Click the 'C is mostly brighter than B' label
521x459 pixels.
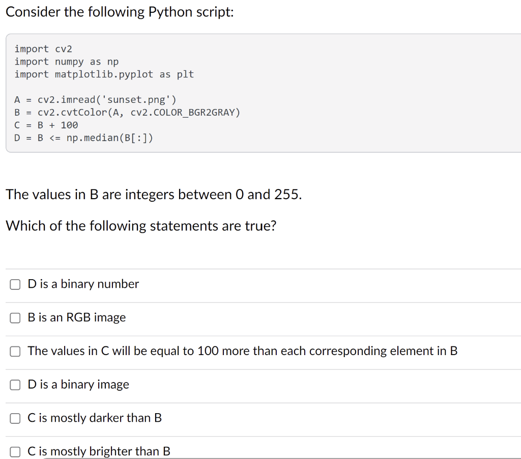pyautogui.click(x=99, y=451)
